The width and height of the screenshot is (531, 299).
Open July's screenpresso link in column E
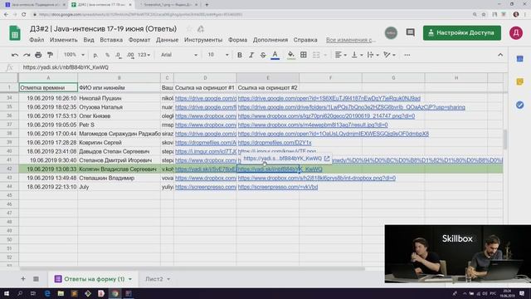coord(278,187)
